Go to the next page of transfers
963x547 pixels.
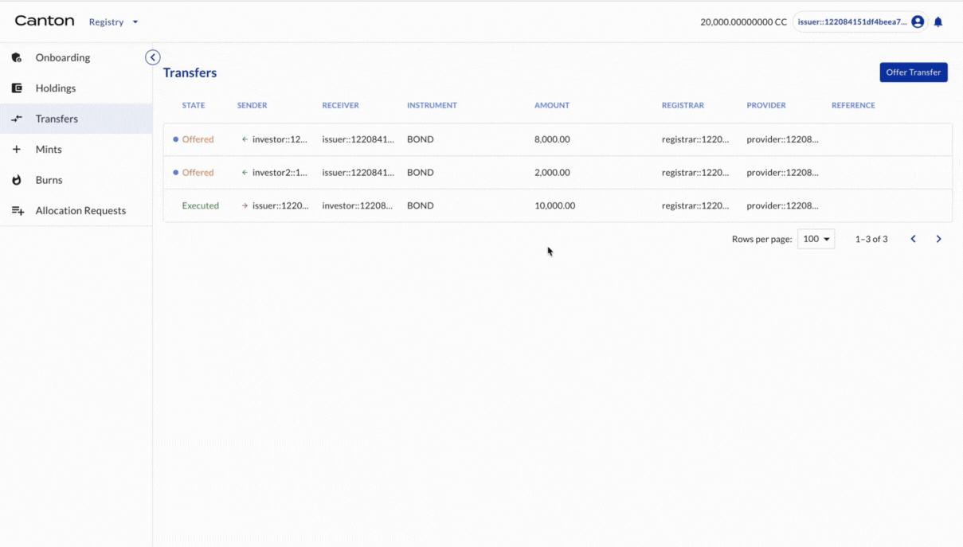pos(938,239)
